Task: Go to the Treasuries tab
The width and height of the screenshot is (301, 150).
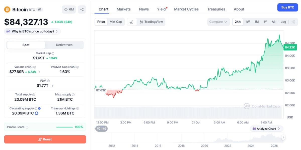Action: [216, 9]
